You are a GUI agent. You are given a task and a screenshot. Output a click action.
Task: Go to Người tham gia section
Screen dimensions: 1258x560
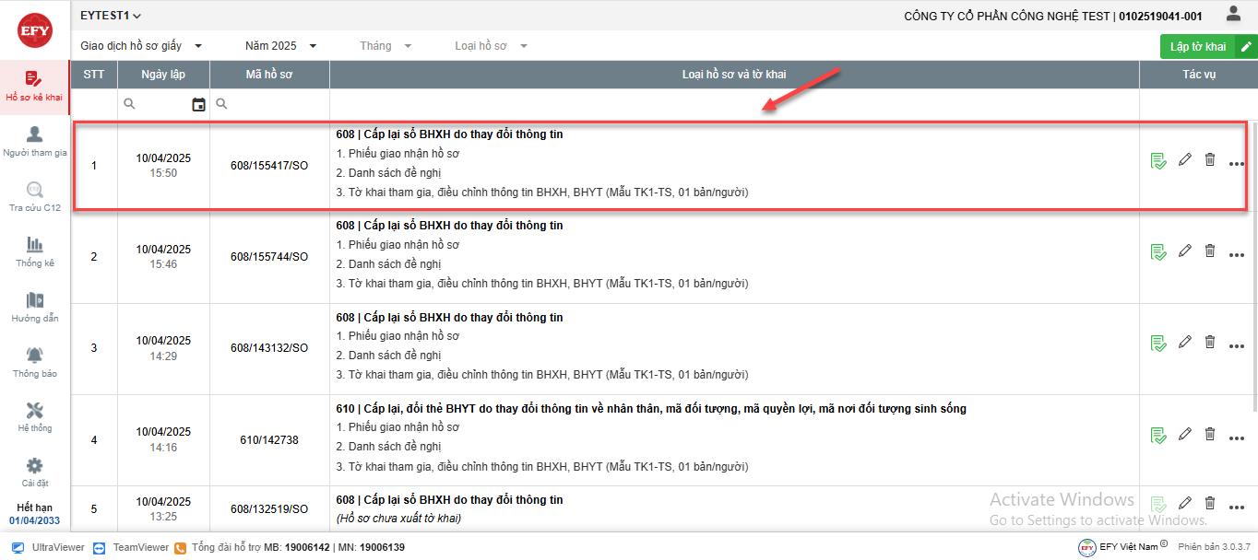pos(35,141)
